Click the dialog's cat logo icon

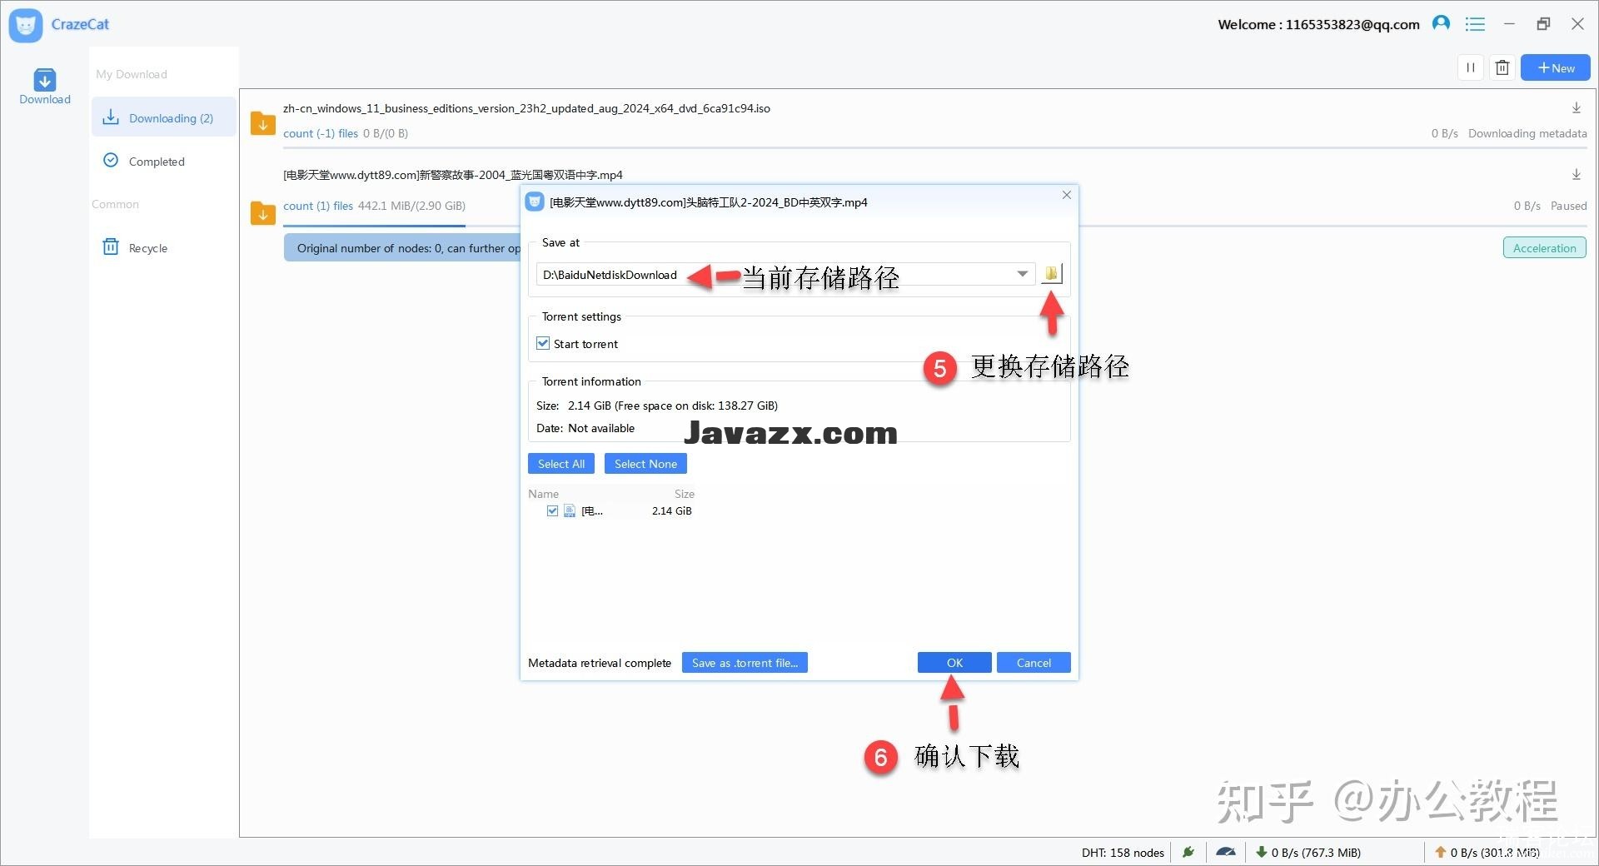535,202
